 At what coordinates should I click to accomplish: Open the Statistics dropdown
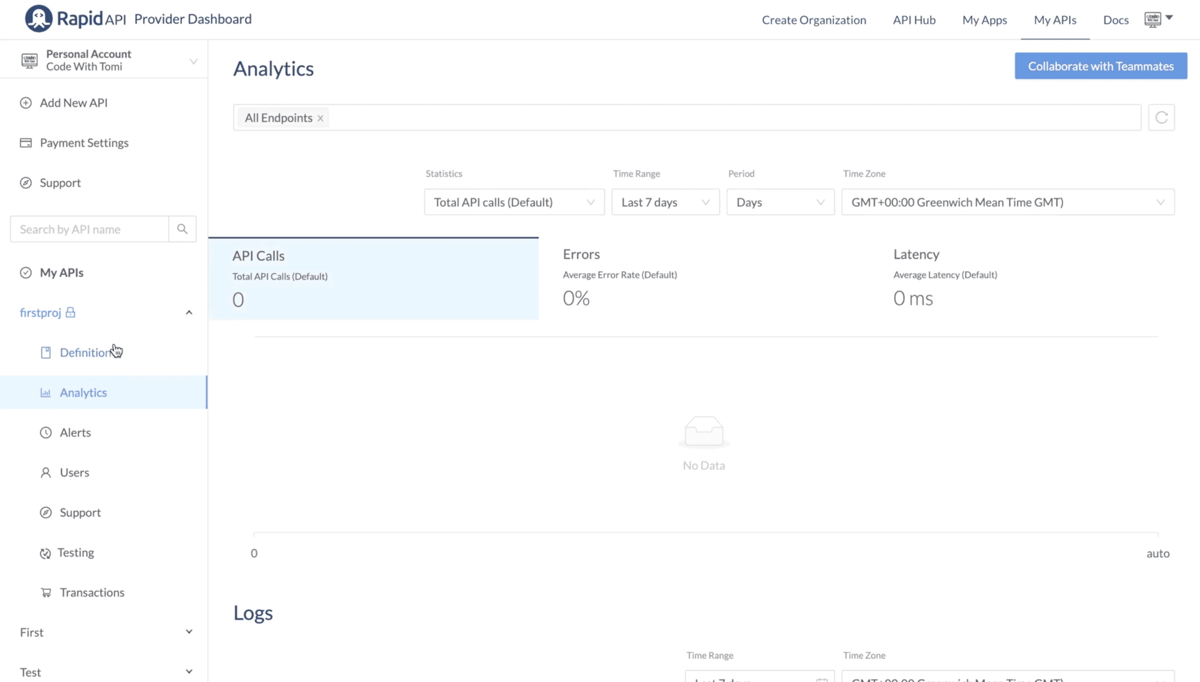pyautogui.click(x=514, y=202)
